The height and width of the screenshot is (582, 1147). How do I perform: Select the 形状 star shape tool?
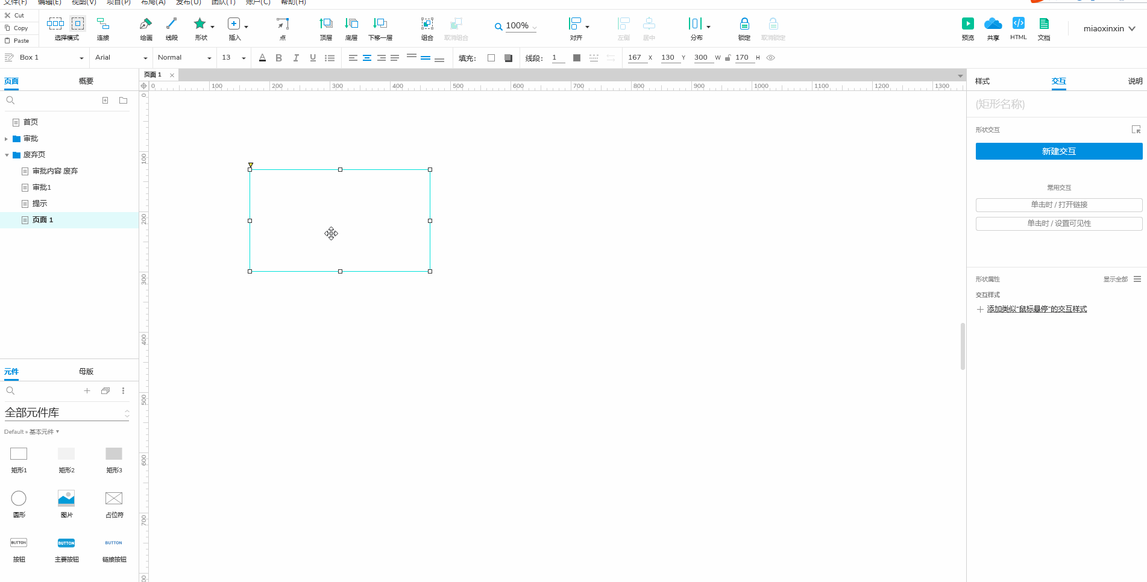pos(200,23)
